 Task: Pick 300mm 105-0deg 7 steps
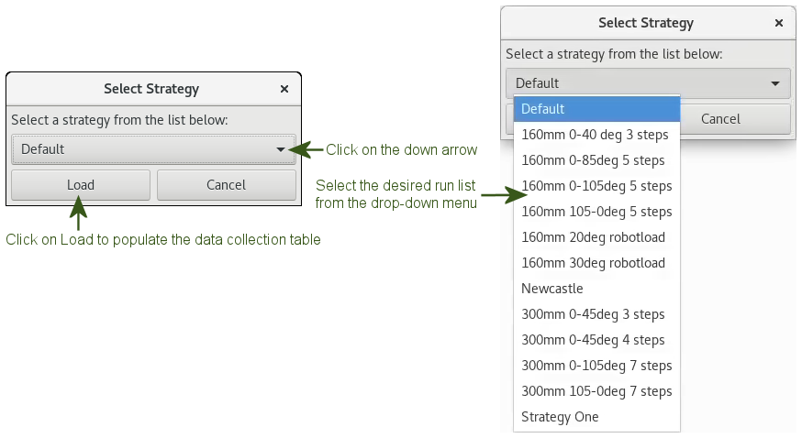[596, 391]
